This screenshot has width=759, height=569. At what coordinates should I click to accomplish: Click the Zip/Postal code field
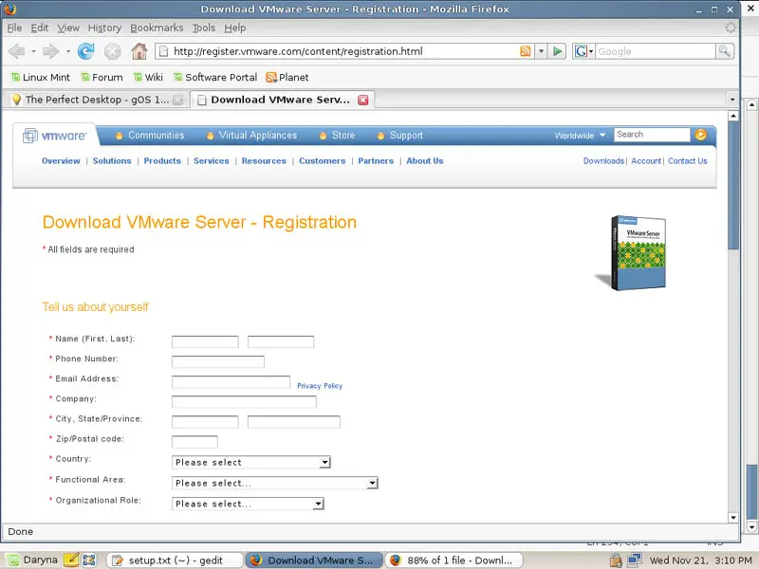pos(194,441)
